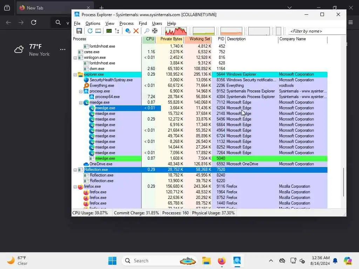The width and height of the screenshot is (359, 269).
Task: Open File Explorer from the taskbar
Action: point(206,261)
